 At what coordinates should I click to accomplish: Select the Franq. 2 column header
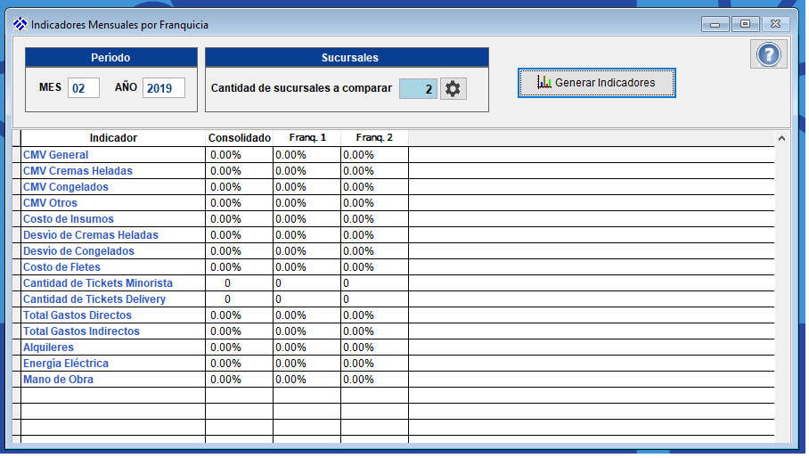[374, 138]
